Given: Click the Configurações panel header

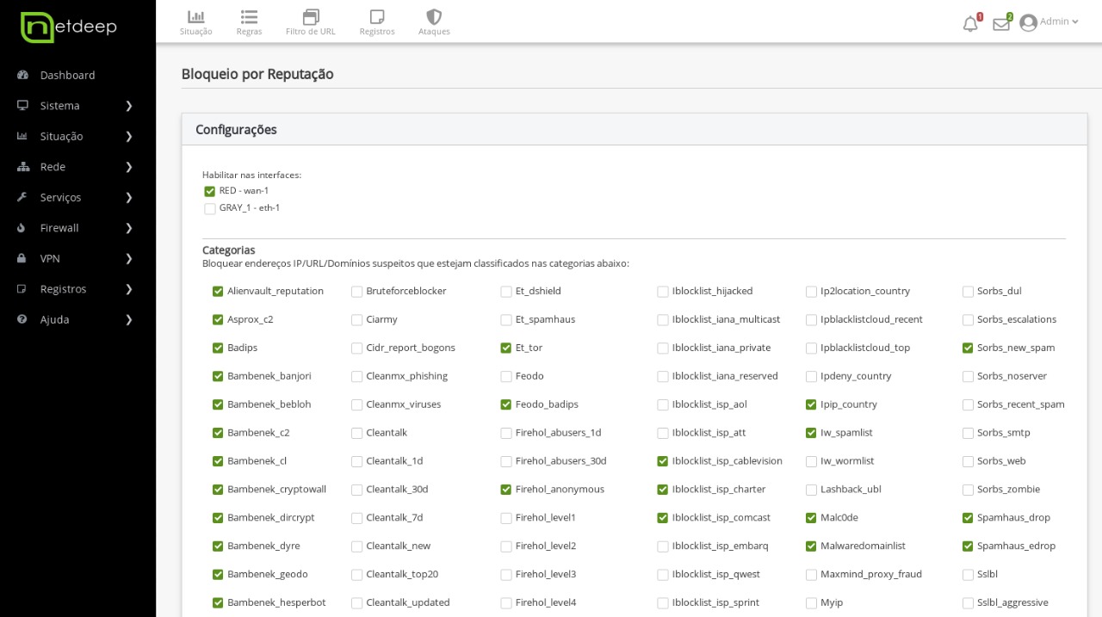Looking at the screenshot, I should (x=236, y=130).
